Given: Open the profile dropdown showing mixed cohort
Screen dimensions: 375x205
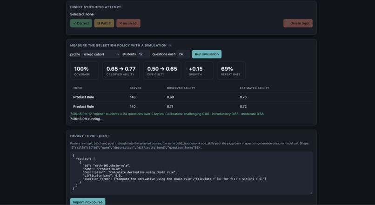Looking at the screenshot, I should [x=100, y=54].
